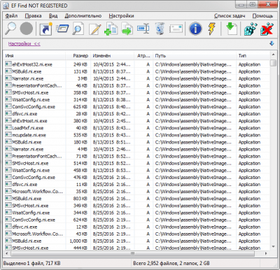The height and width of the screenshot is (270, 280).
Task: Click small blue down arrow icon
Action: 272,43
